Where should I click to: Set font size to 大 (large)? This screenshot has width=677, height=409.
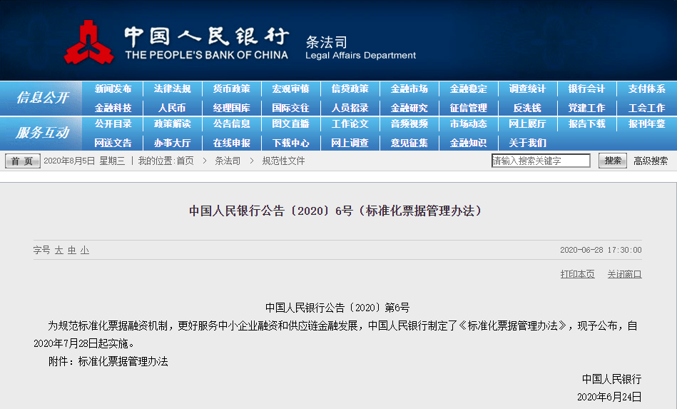(x=58, y=250)
